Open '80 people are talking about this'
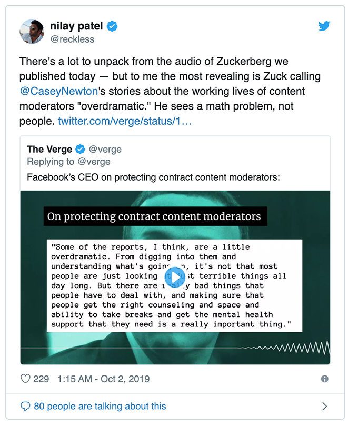The height and width of the screenshot is (426, 358). coord(100,406)
